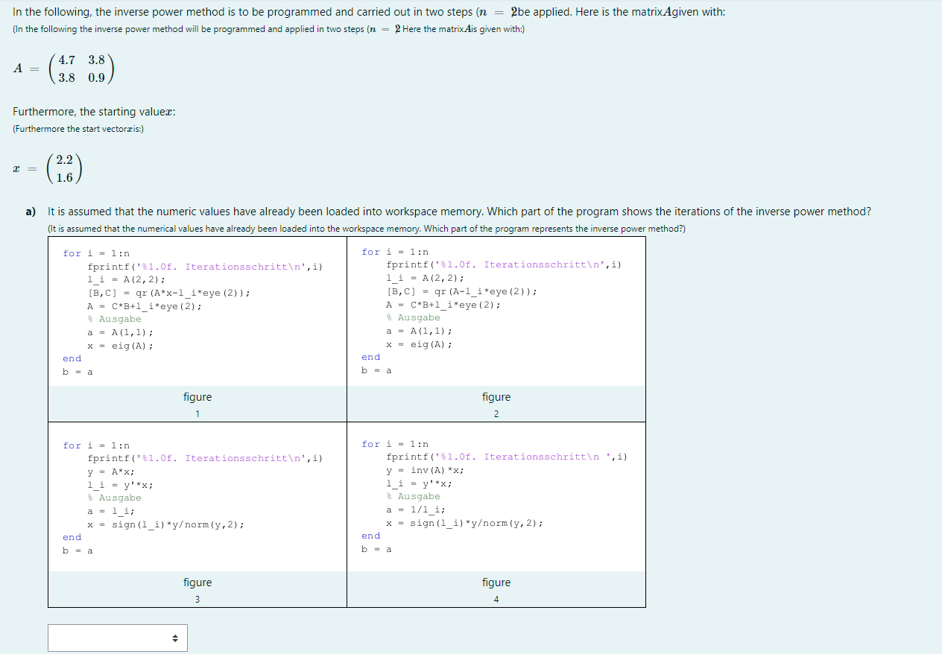
Task: Click the caption number 4 under the fourth figure
Action: (496, 600)
